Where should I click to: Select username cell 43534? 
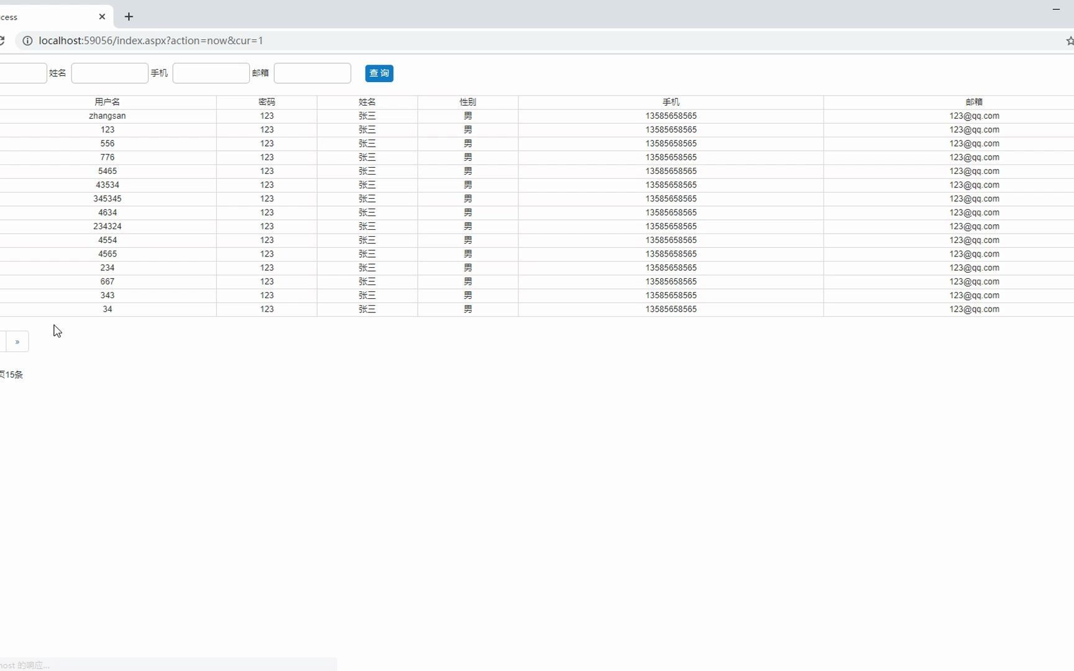pyautogui.click(x=108, y=185)
